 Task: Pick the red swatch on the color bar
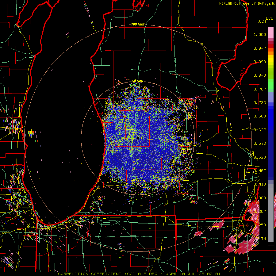pos(271,46)
